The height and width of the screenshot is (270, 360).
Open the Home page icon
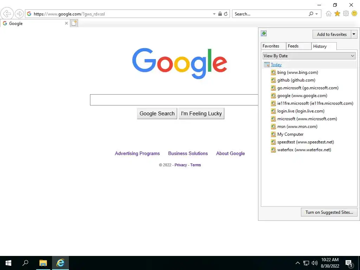[329, 14]
